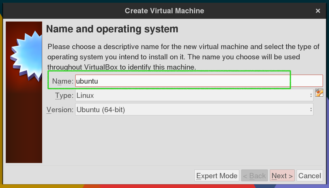Viewport: 329px width, 188px height.
Task: Click the Type label
Action: (x=64, y=95)
